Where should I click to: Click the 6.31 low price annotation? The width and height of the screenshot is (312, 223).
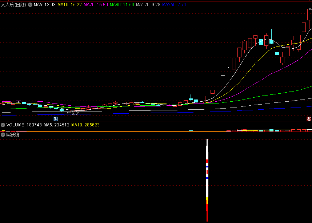pos(76,113)
